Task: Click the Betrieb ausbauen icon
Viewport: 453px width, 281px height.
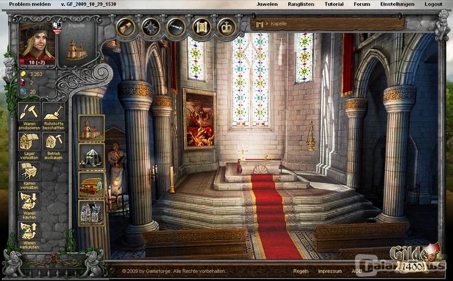Action: click(54, 143)
